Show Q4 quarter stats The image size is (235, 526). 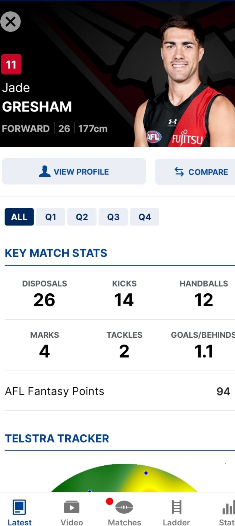[x=145, y=217]
